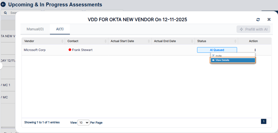Open the three-dot action menu for Microsoft Corp
The width and height of the screenshot is (278, 133).
pos(255,50)
